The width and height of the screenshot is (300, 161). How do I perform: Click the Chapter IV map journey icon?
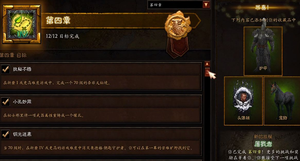[22, 24]
